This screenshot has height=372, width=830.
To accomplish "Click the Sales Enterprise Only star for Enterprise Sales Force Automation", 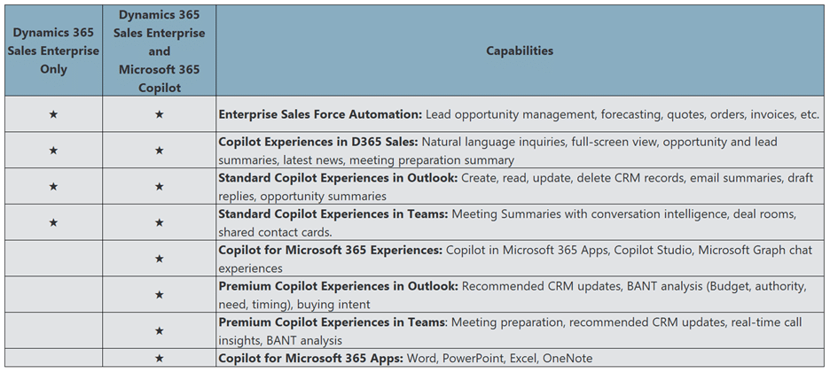I will coord(53,114).
